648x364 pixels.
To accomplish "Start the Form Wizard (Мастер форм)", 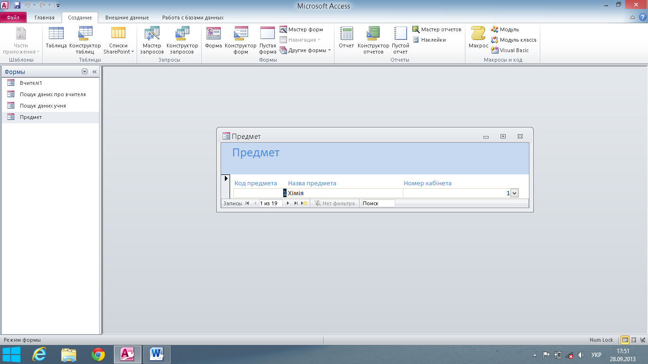I will pyautogui.click(x=301, y=29).
